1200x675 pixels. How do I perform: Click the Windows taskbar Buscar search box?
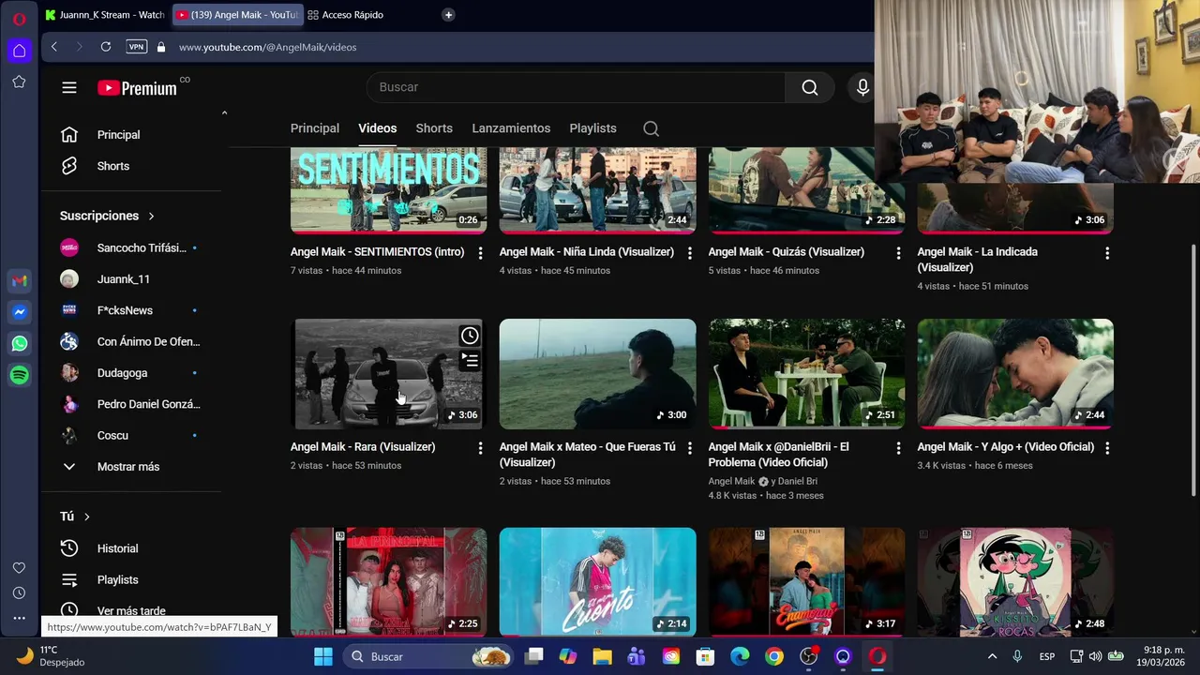coord(429,656)
